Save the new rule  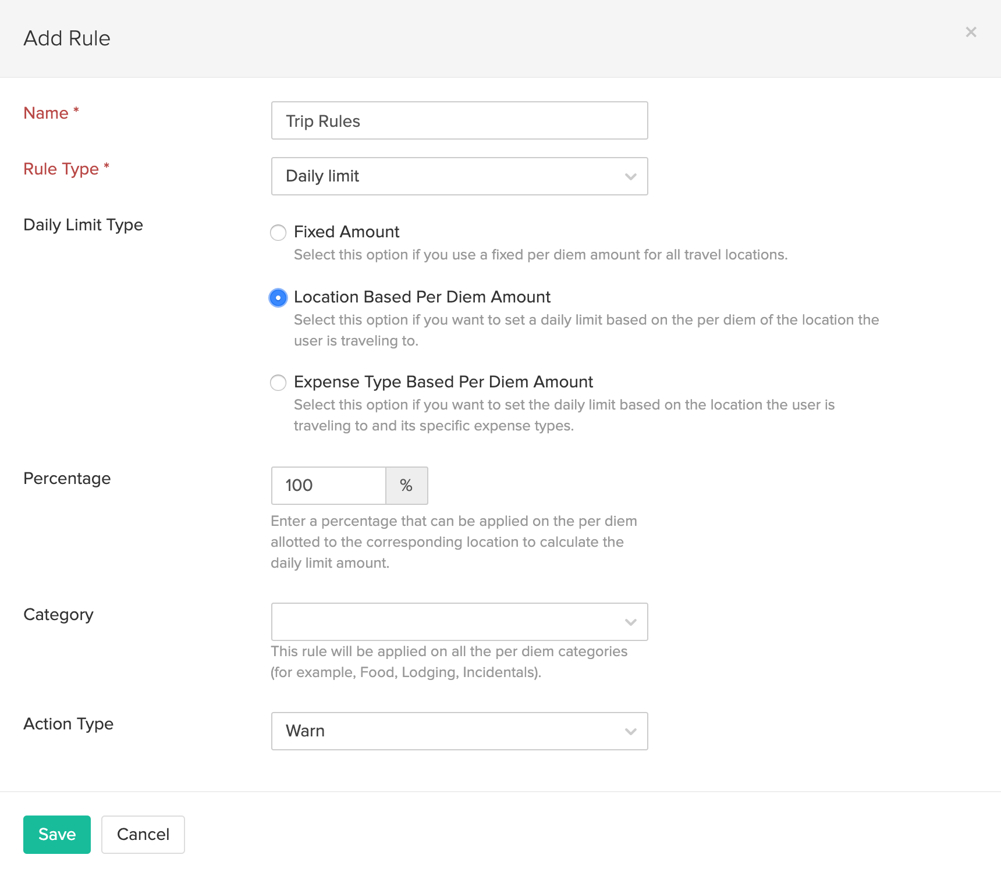tap(57, 835)
